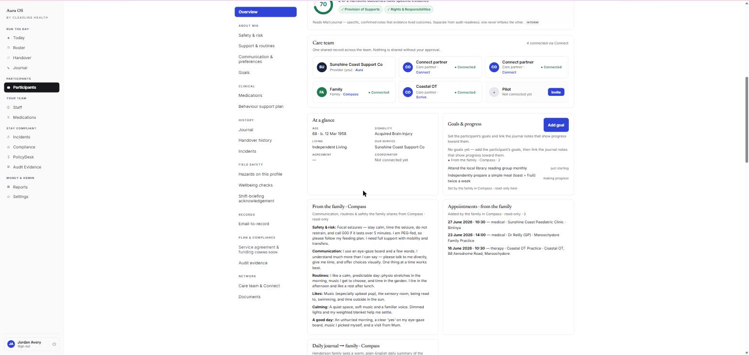Click the Rights & Responsibilities badge

[x=409, y=10]
